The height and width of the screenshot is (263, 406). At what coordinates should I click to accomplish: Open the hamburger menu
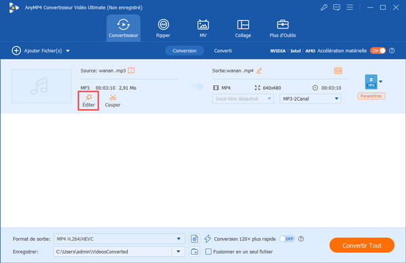click(x=350, y=7)
